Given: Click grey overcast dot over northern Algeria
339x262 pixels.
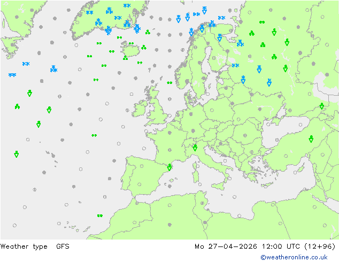Looking at the screenshot, I should 169,225.
